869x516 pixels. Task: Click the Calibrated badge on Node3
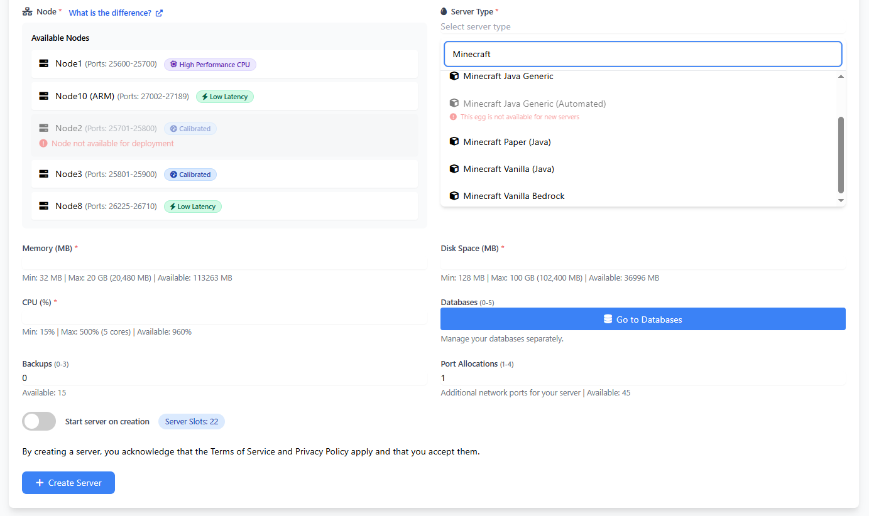(190, 175)
